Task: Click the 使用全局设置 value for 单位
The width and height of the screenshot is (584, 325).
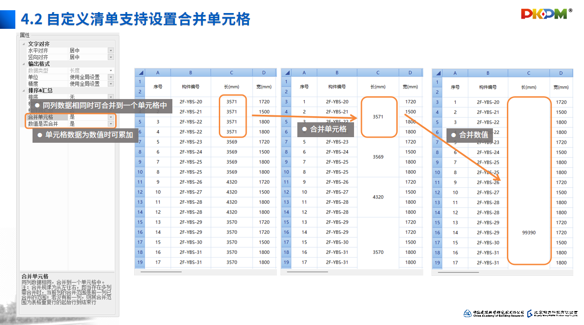Action: point(85,77)
